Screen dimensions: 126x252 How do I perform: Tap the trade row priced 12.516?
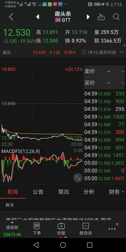(104, 109)
